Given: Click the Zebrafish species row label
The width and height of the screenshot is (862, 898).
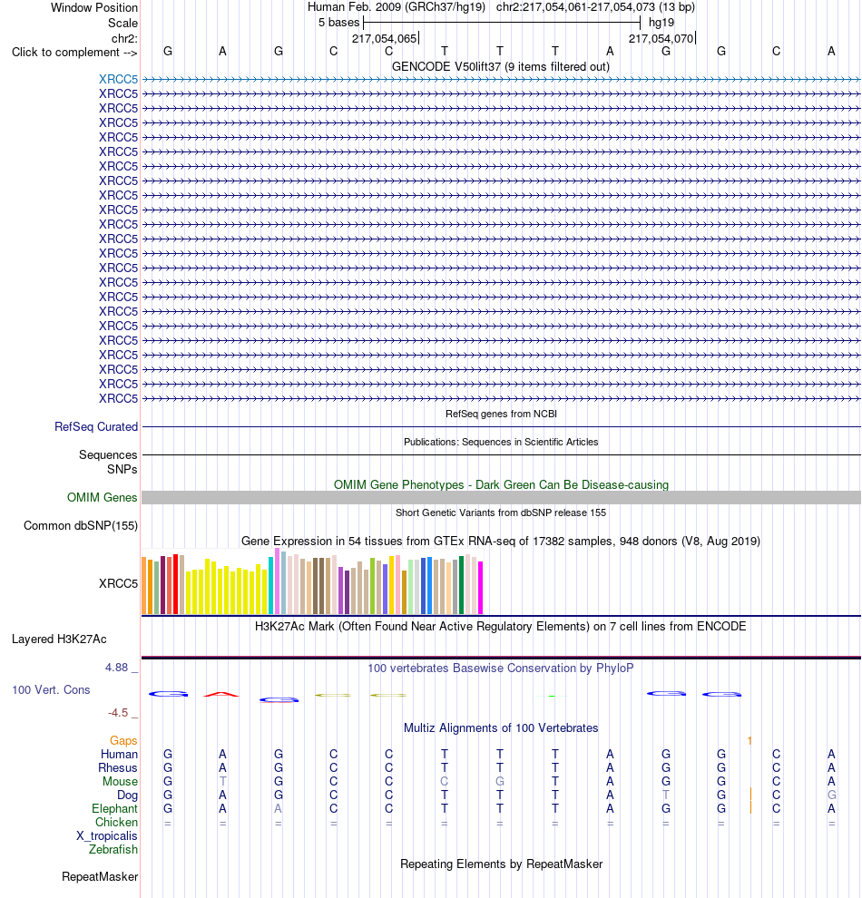Looking at the screenshot, I should tap(113, 849).
